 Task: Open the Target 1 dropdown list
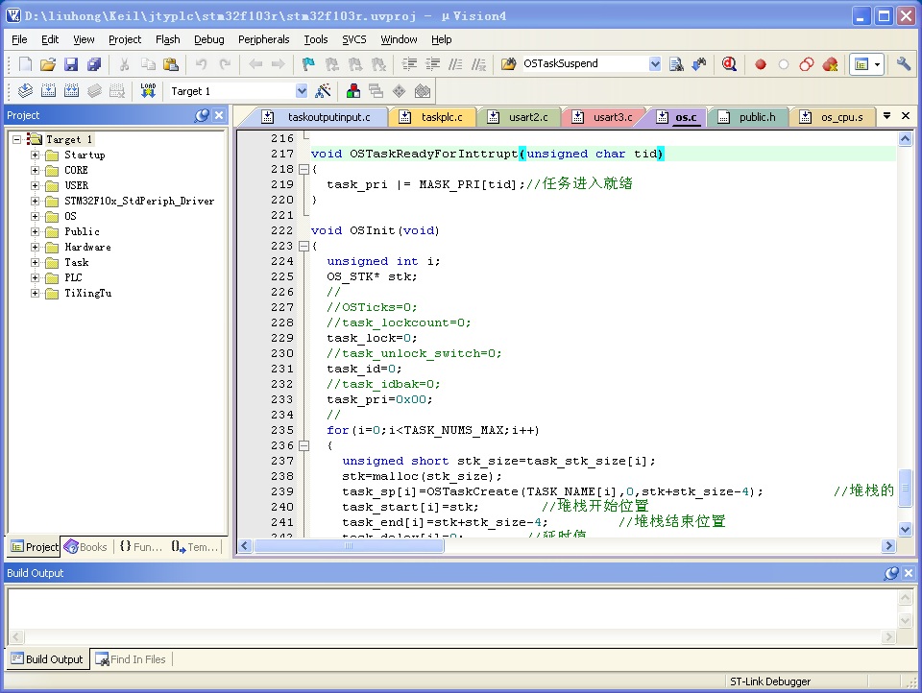coord(301,91)
